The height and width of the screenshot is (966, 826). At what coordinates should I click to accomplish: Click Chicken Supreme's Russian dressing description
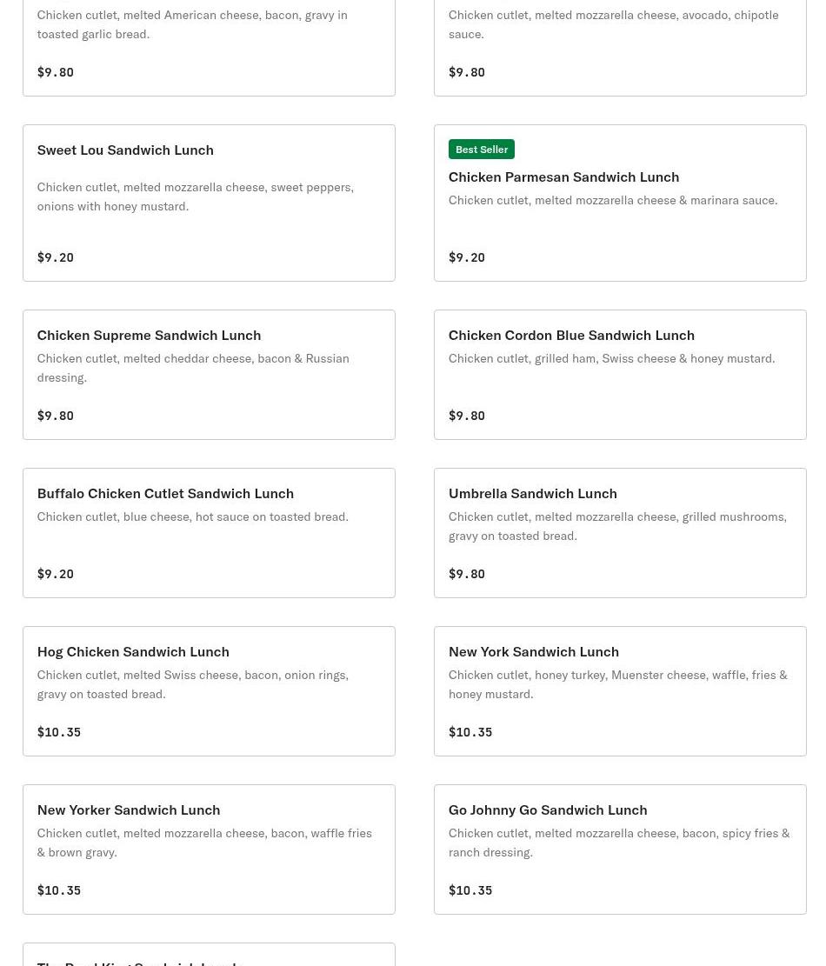(x=193, y=368)
